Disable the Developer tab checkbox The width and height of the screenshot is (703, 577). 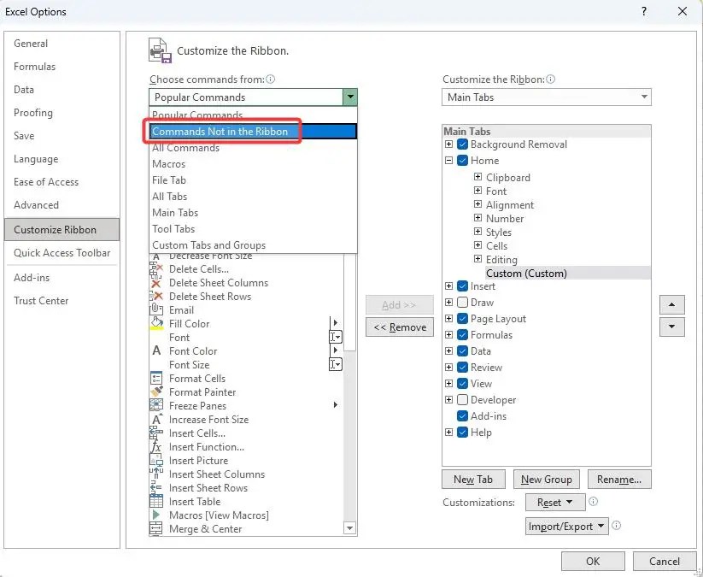[x=463, y=399]
